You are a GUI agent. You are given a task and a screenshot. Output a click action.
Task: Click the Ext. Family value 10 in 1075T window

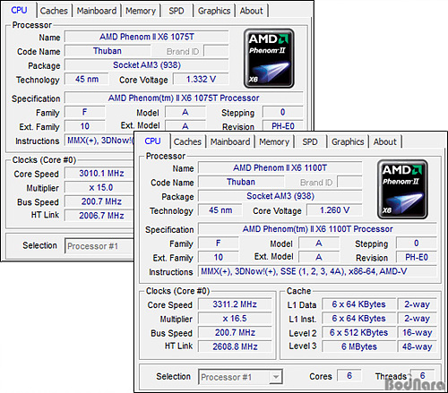click(85, 126)
